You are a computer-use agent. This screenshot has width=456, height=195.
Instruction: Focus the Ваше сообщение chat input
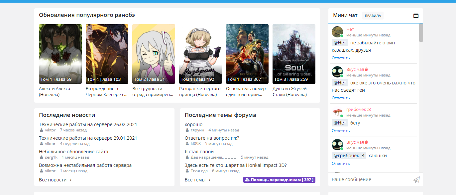pos(371,180)
